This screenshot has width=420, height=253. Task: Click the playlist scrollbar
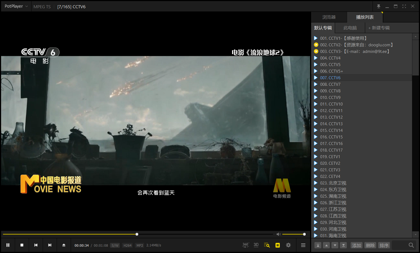[x=415, y=58]
